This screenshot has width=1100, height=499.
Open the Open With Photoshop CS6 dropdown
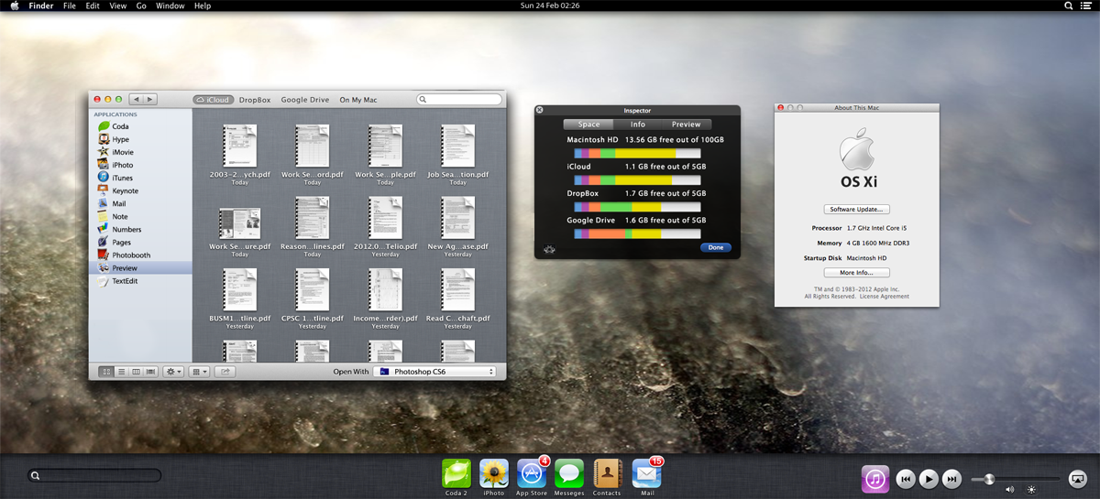coord(435,372)
